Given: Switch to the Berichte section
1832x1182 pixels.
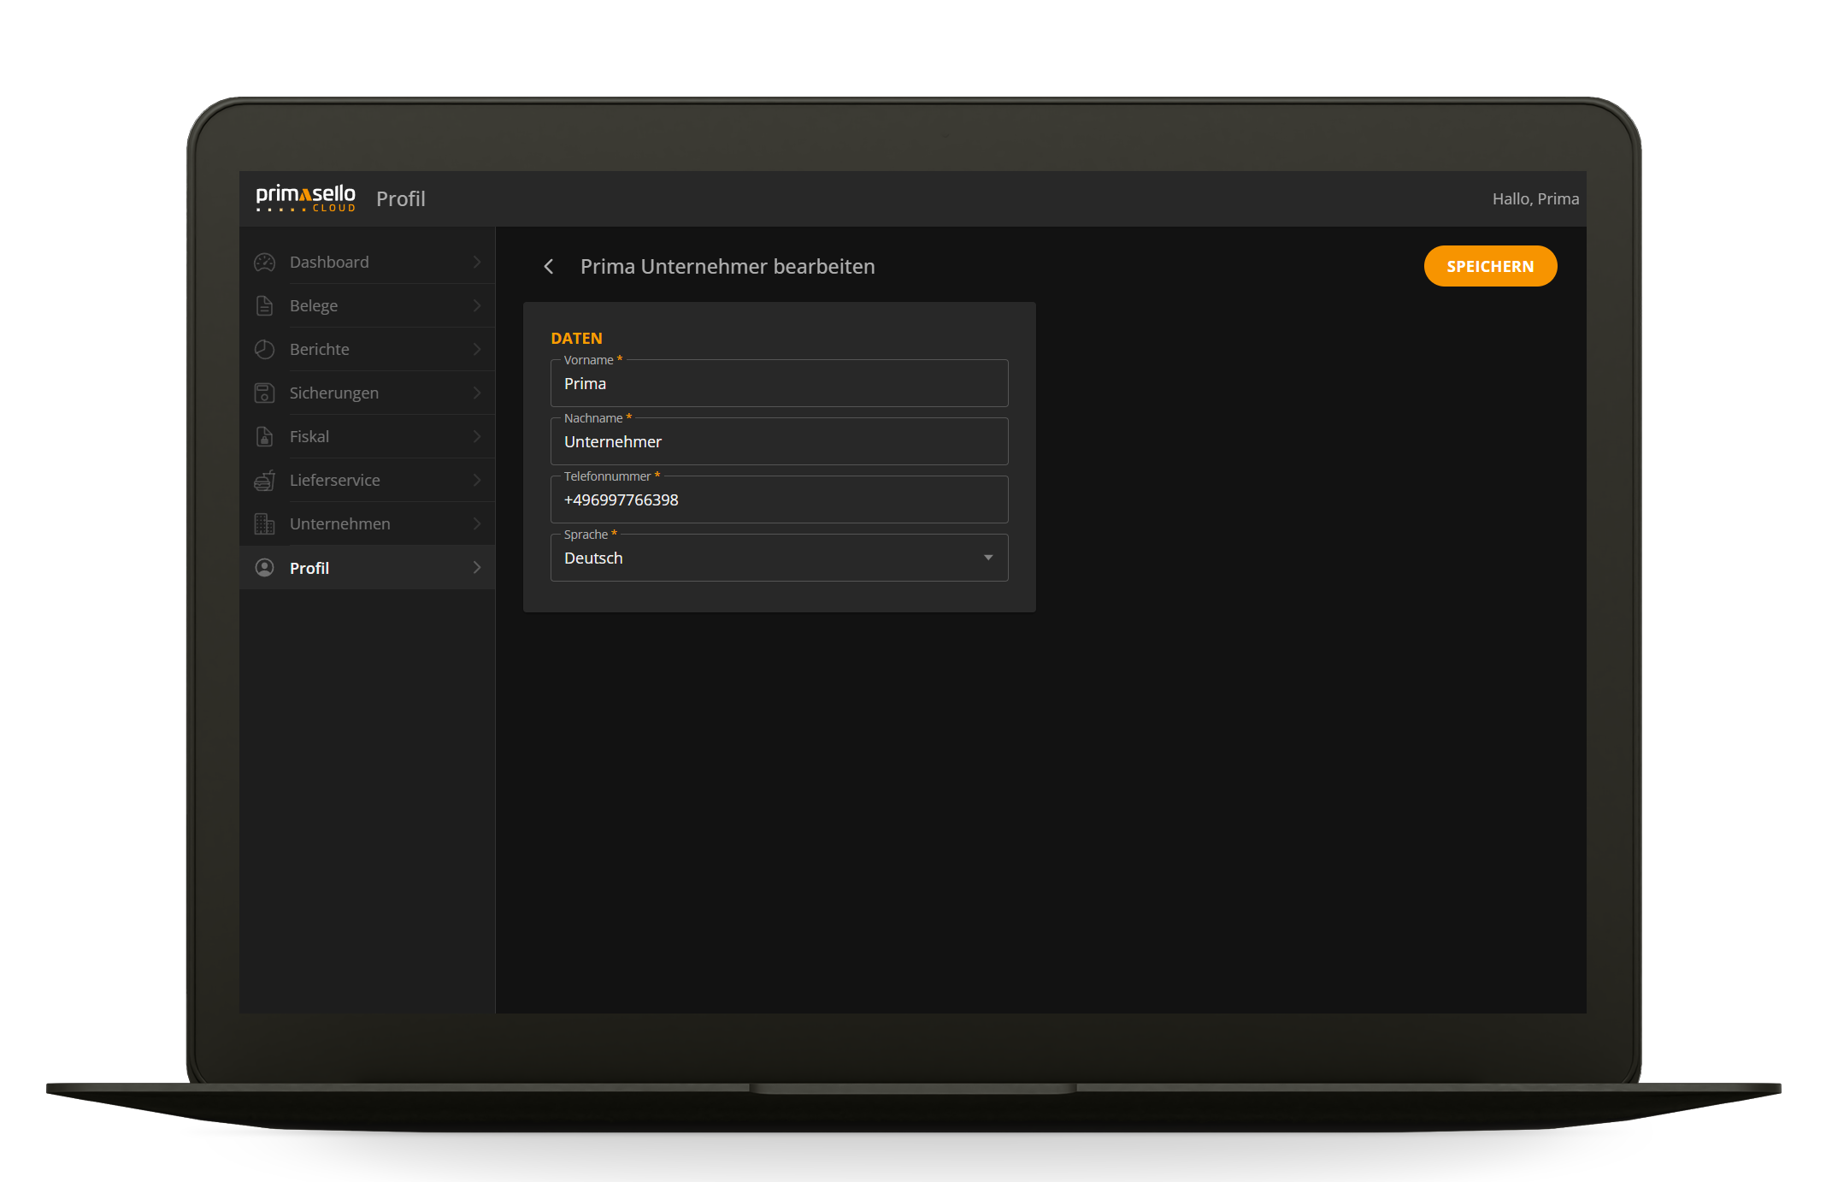Looking at the screenshot, I should tap(319, 349).
